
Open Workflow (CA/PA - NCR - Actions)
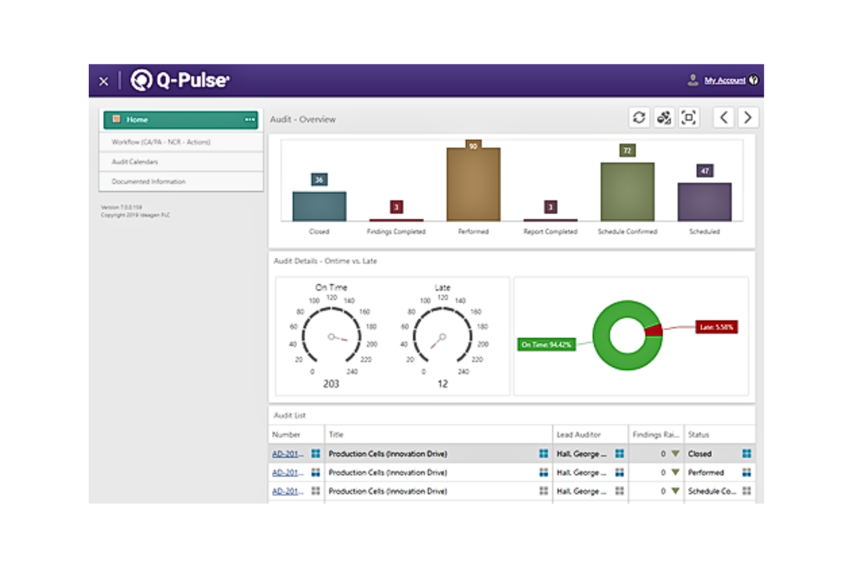point(161,142)
